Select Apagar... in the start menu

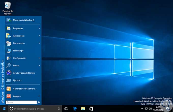point(23,96)
